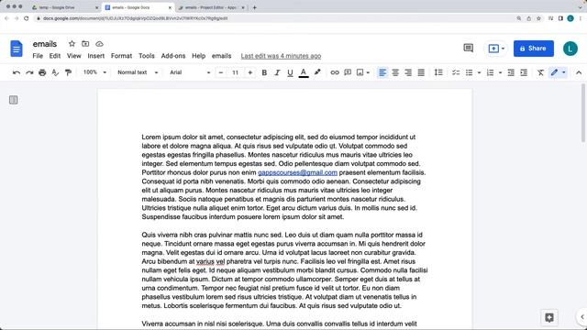
Task: Toggle Italic formatting
Action: (277, 72)
